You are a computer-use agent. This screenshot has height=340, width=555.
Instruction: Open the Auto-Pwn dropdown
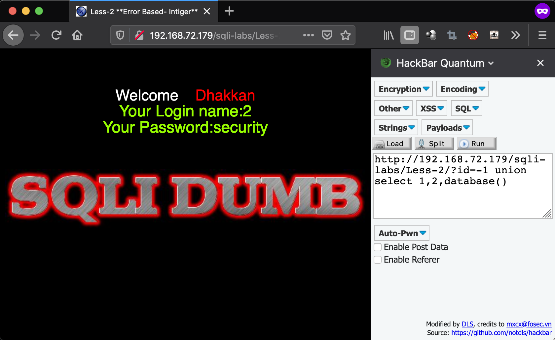click(x=401, y=233)
